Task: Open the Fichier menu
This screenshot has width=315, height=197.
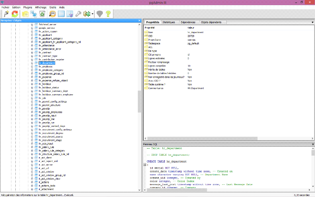Action: [6, 7]
